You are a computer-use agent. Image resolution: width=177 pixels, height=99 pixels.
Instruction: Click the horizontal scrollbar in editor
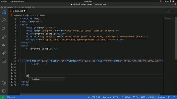point(90,94)
